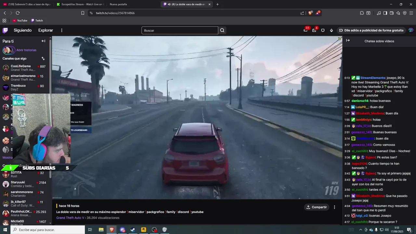This screenshot has height=234, width=416.
Task: Bookmark this page icon in address bar
Action: point(83,13)
